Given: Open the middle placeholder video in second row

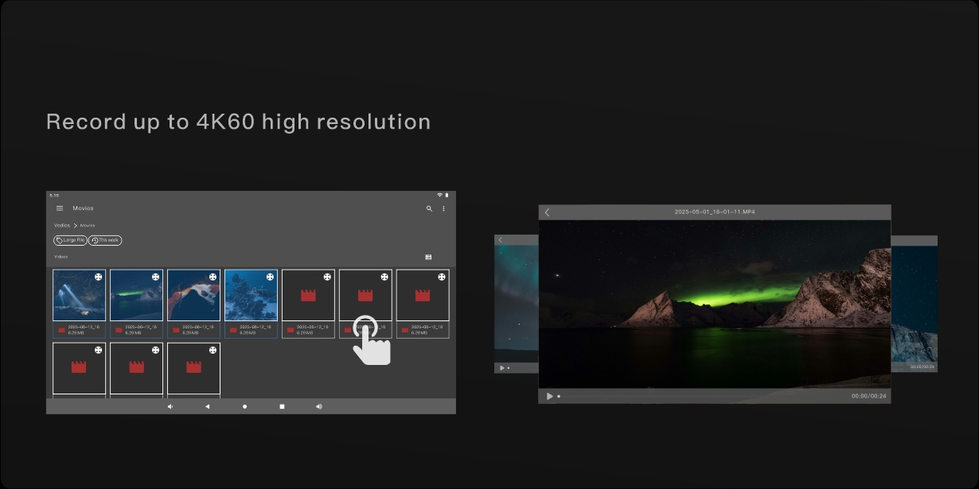Looking at the screenshot, I should point(136,368).
